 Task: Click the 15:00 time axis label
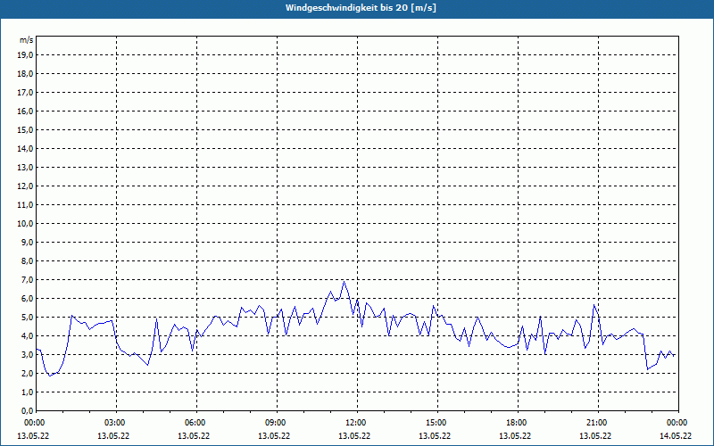437,423
